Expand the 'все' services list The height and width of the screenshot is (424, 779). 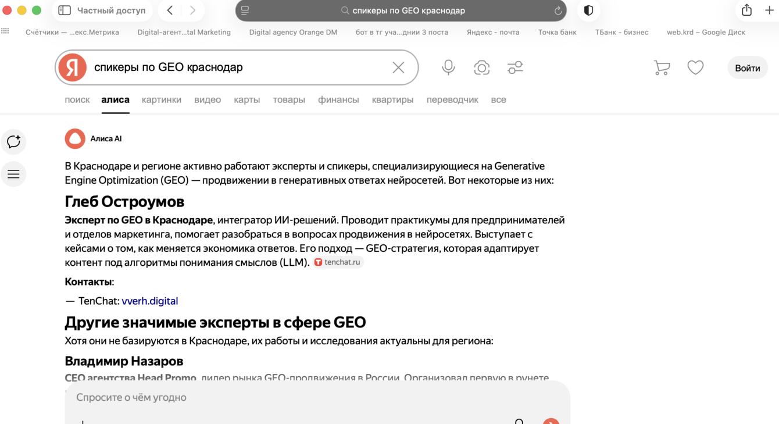(x=498, y=99)
